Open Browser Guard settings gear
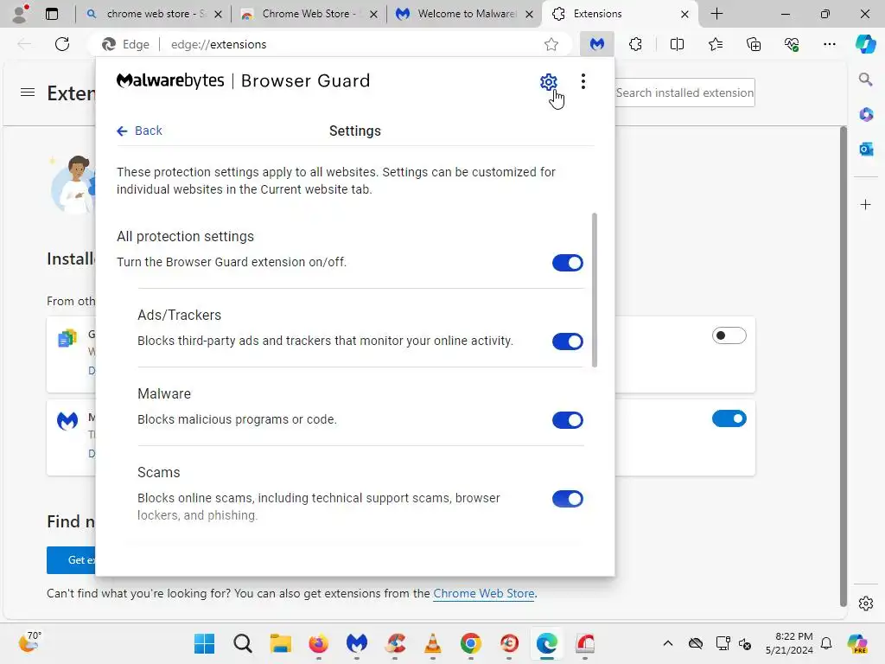The image size is (885, 664). click(548, 82)
